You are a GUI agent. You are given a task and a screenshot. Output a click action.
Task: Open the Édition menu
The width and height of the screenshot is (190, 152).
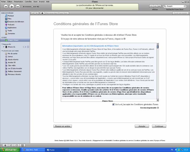coord(10,2)
